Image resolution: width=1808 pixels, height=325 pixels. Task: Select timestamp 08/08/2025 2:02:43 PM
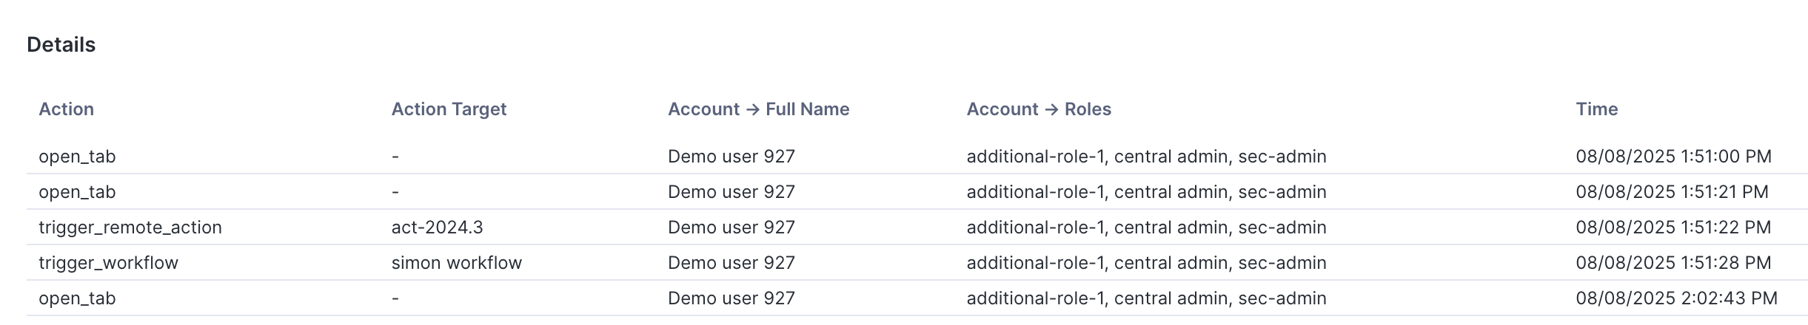(x=1676, y=298)
